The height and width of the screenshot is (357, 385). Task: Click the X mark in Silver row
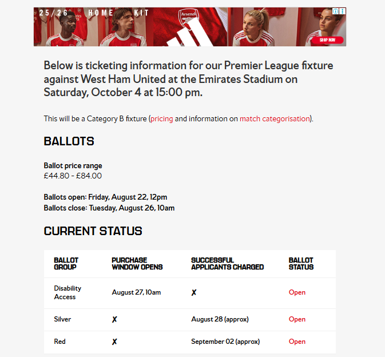coord(114,319)
